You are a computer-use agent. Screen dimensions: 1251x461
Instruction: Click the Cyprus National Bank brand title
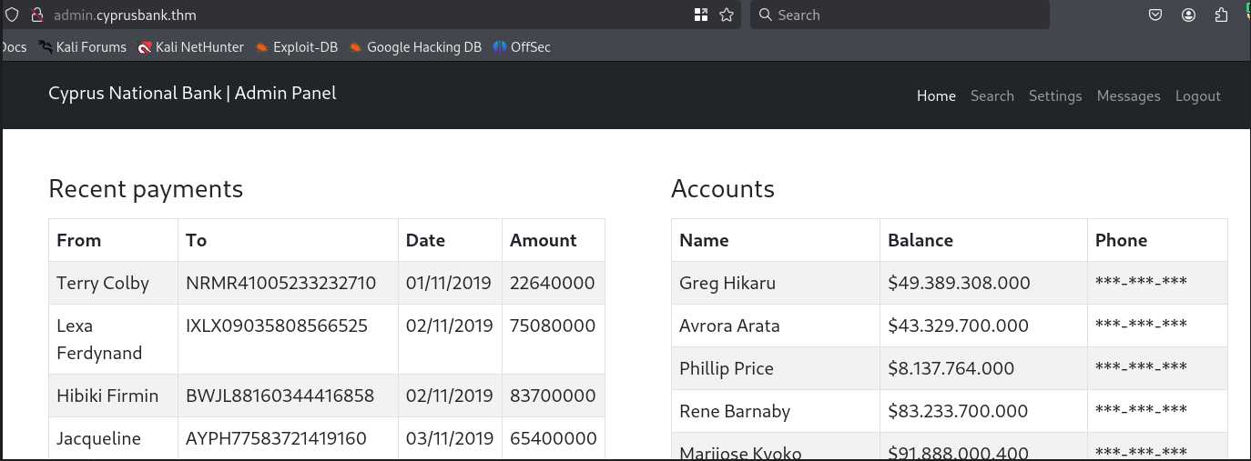click(192, 93)
